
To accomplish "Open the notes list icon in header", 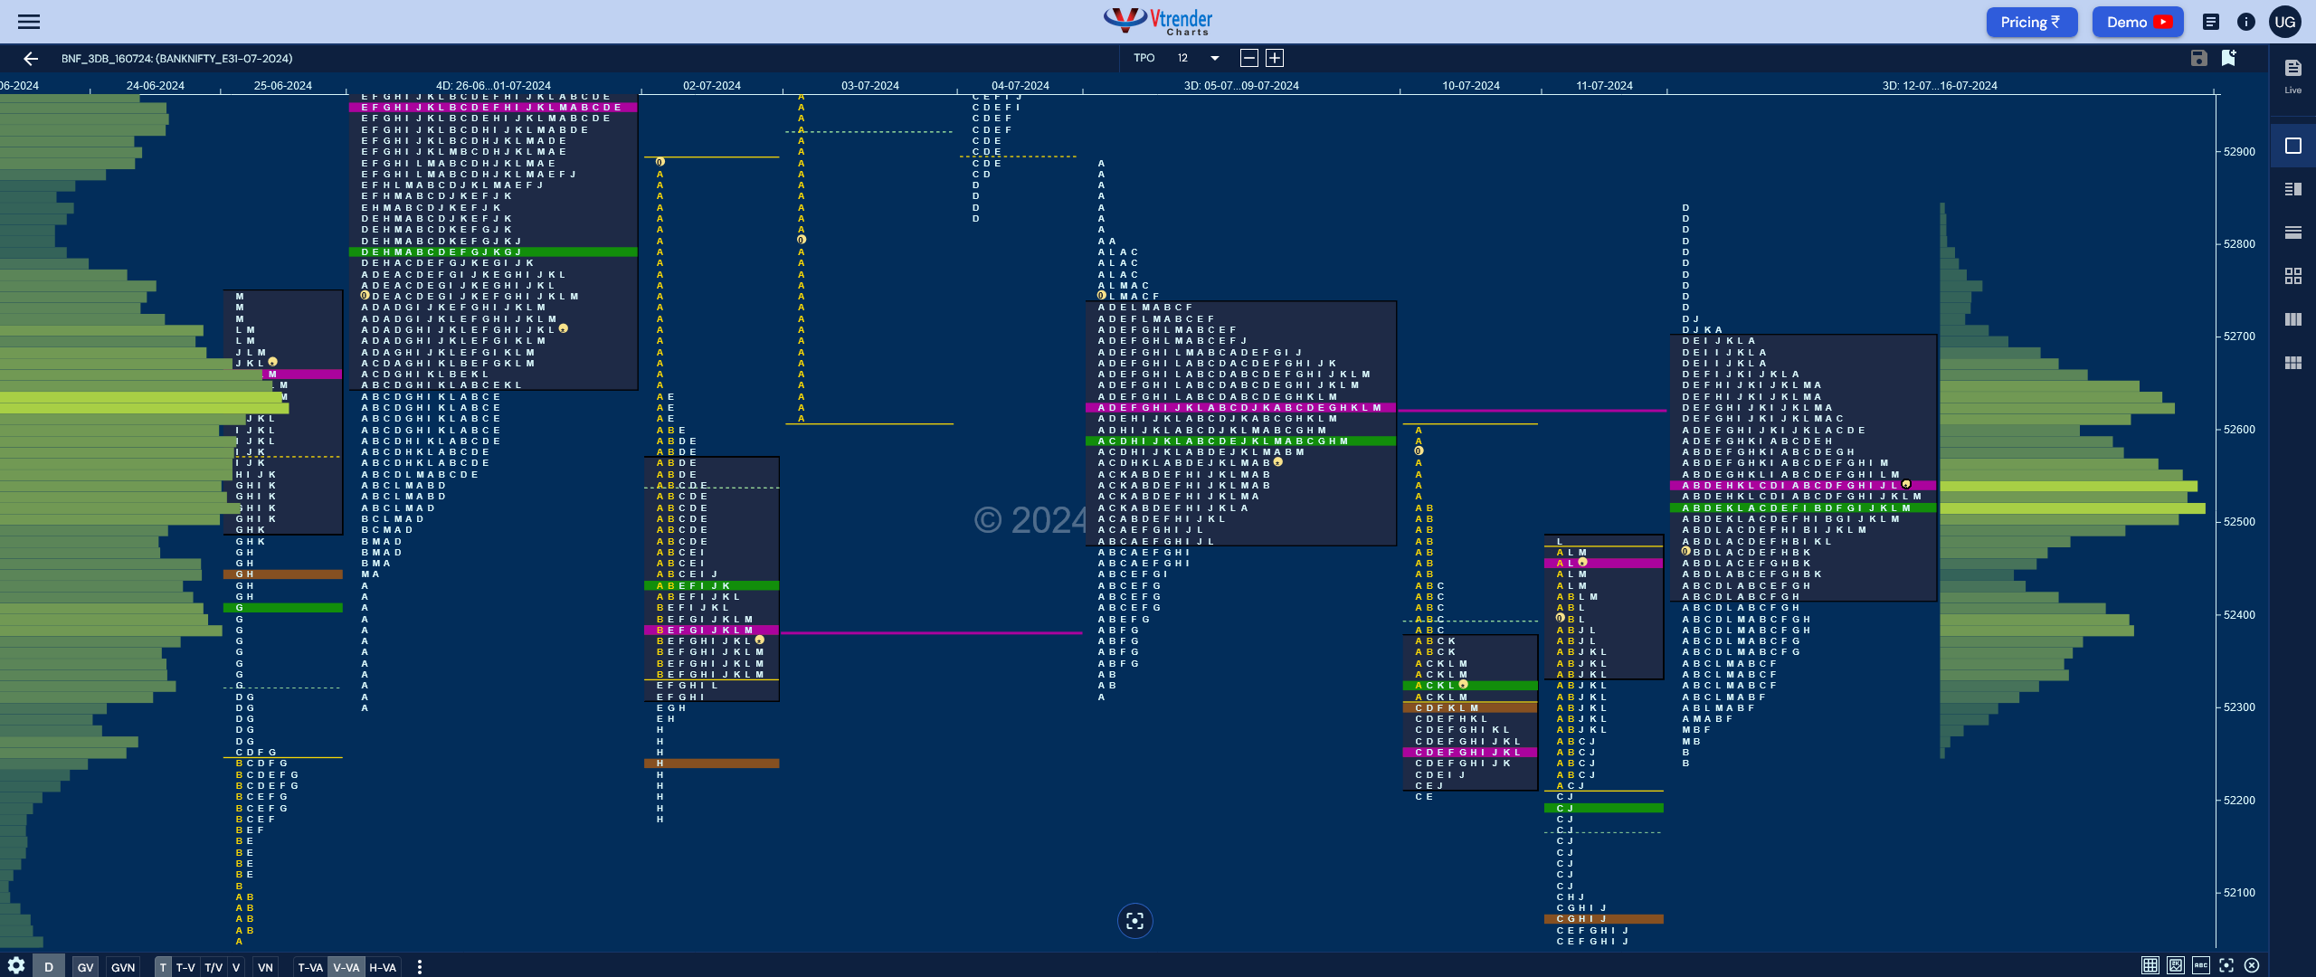I will pos(2211,22).
